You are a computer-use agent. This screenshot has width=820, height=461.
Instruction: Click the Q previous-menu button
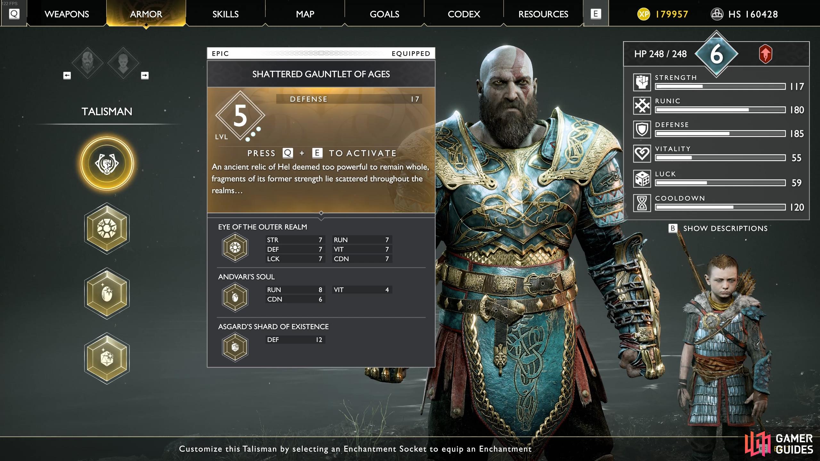14,14
